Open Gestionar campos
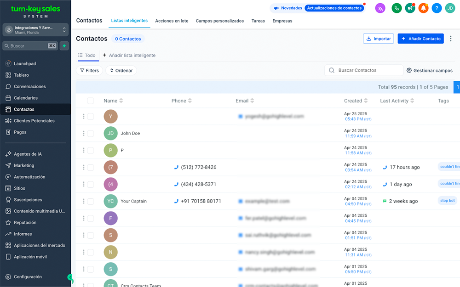The image size is (460, 287). (x=430, y=70)
